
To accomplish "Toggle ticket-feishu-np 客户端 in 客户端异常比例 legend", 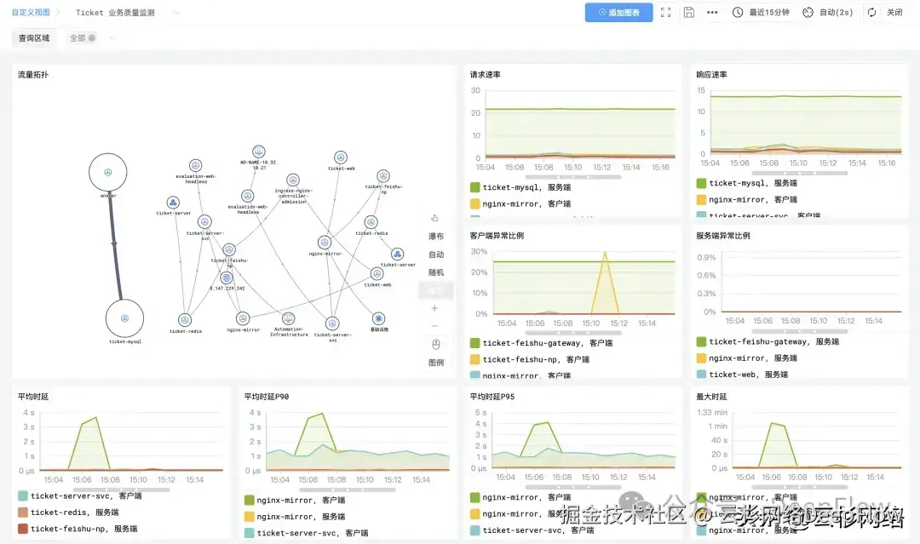I will [530, 359].
